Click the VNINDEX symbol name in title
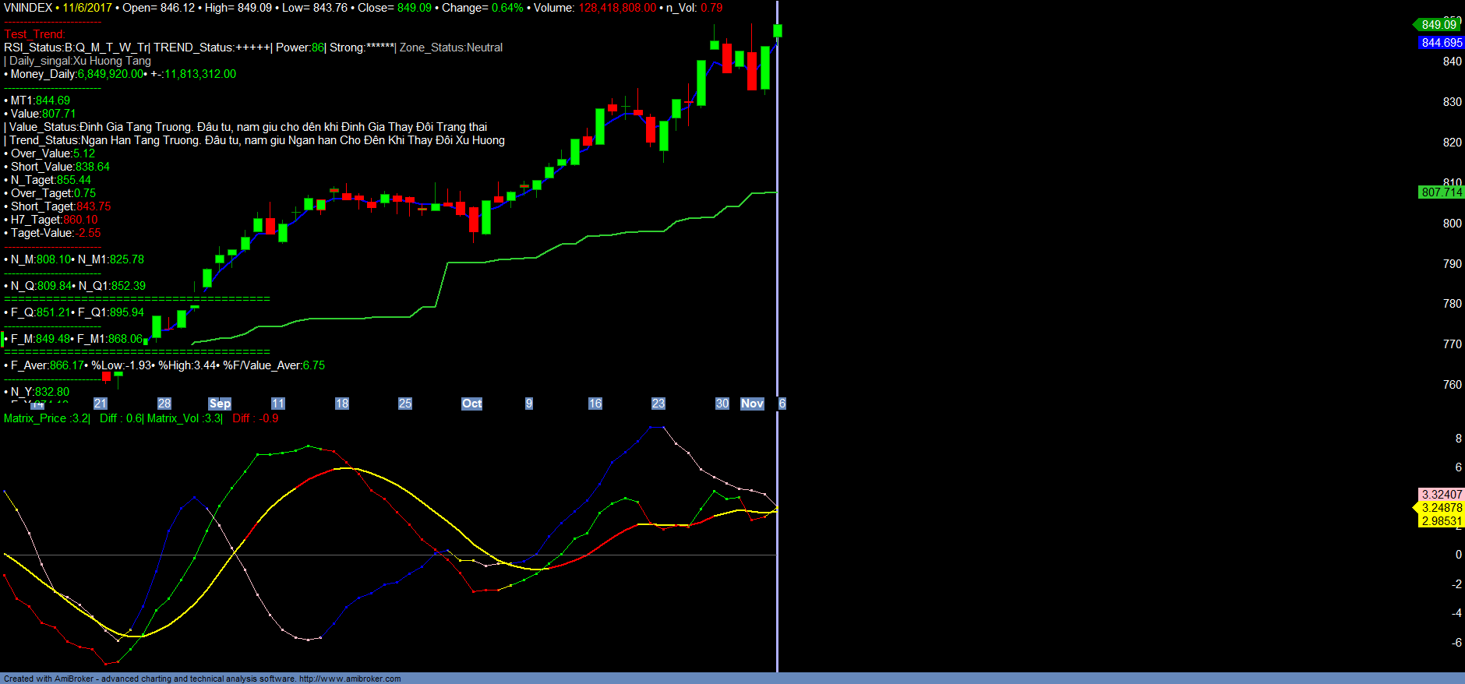 click(28, 8)
